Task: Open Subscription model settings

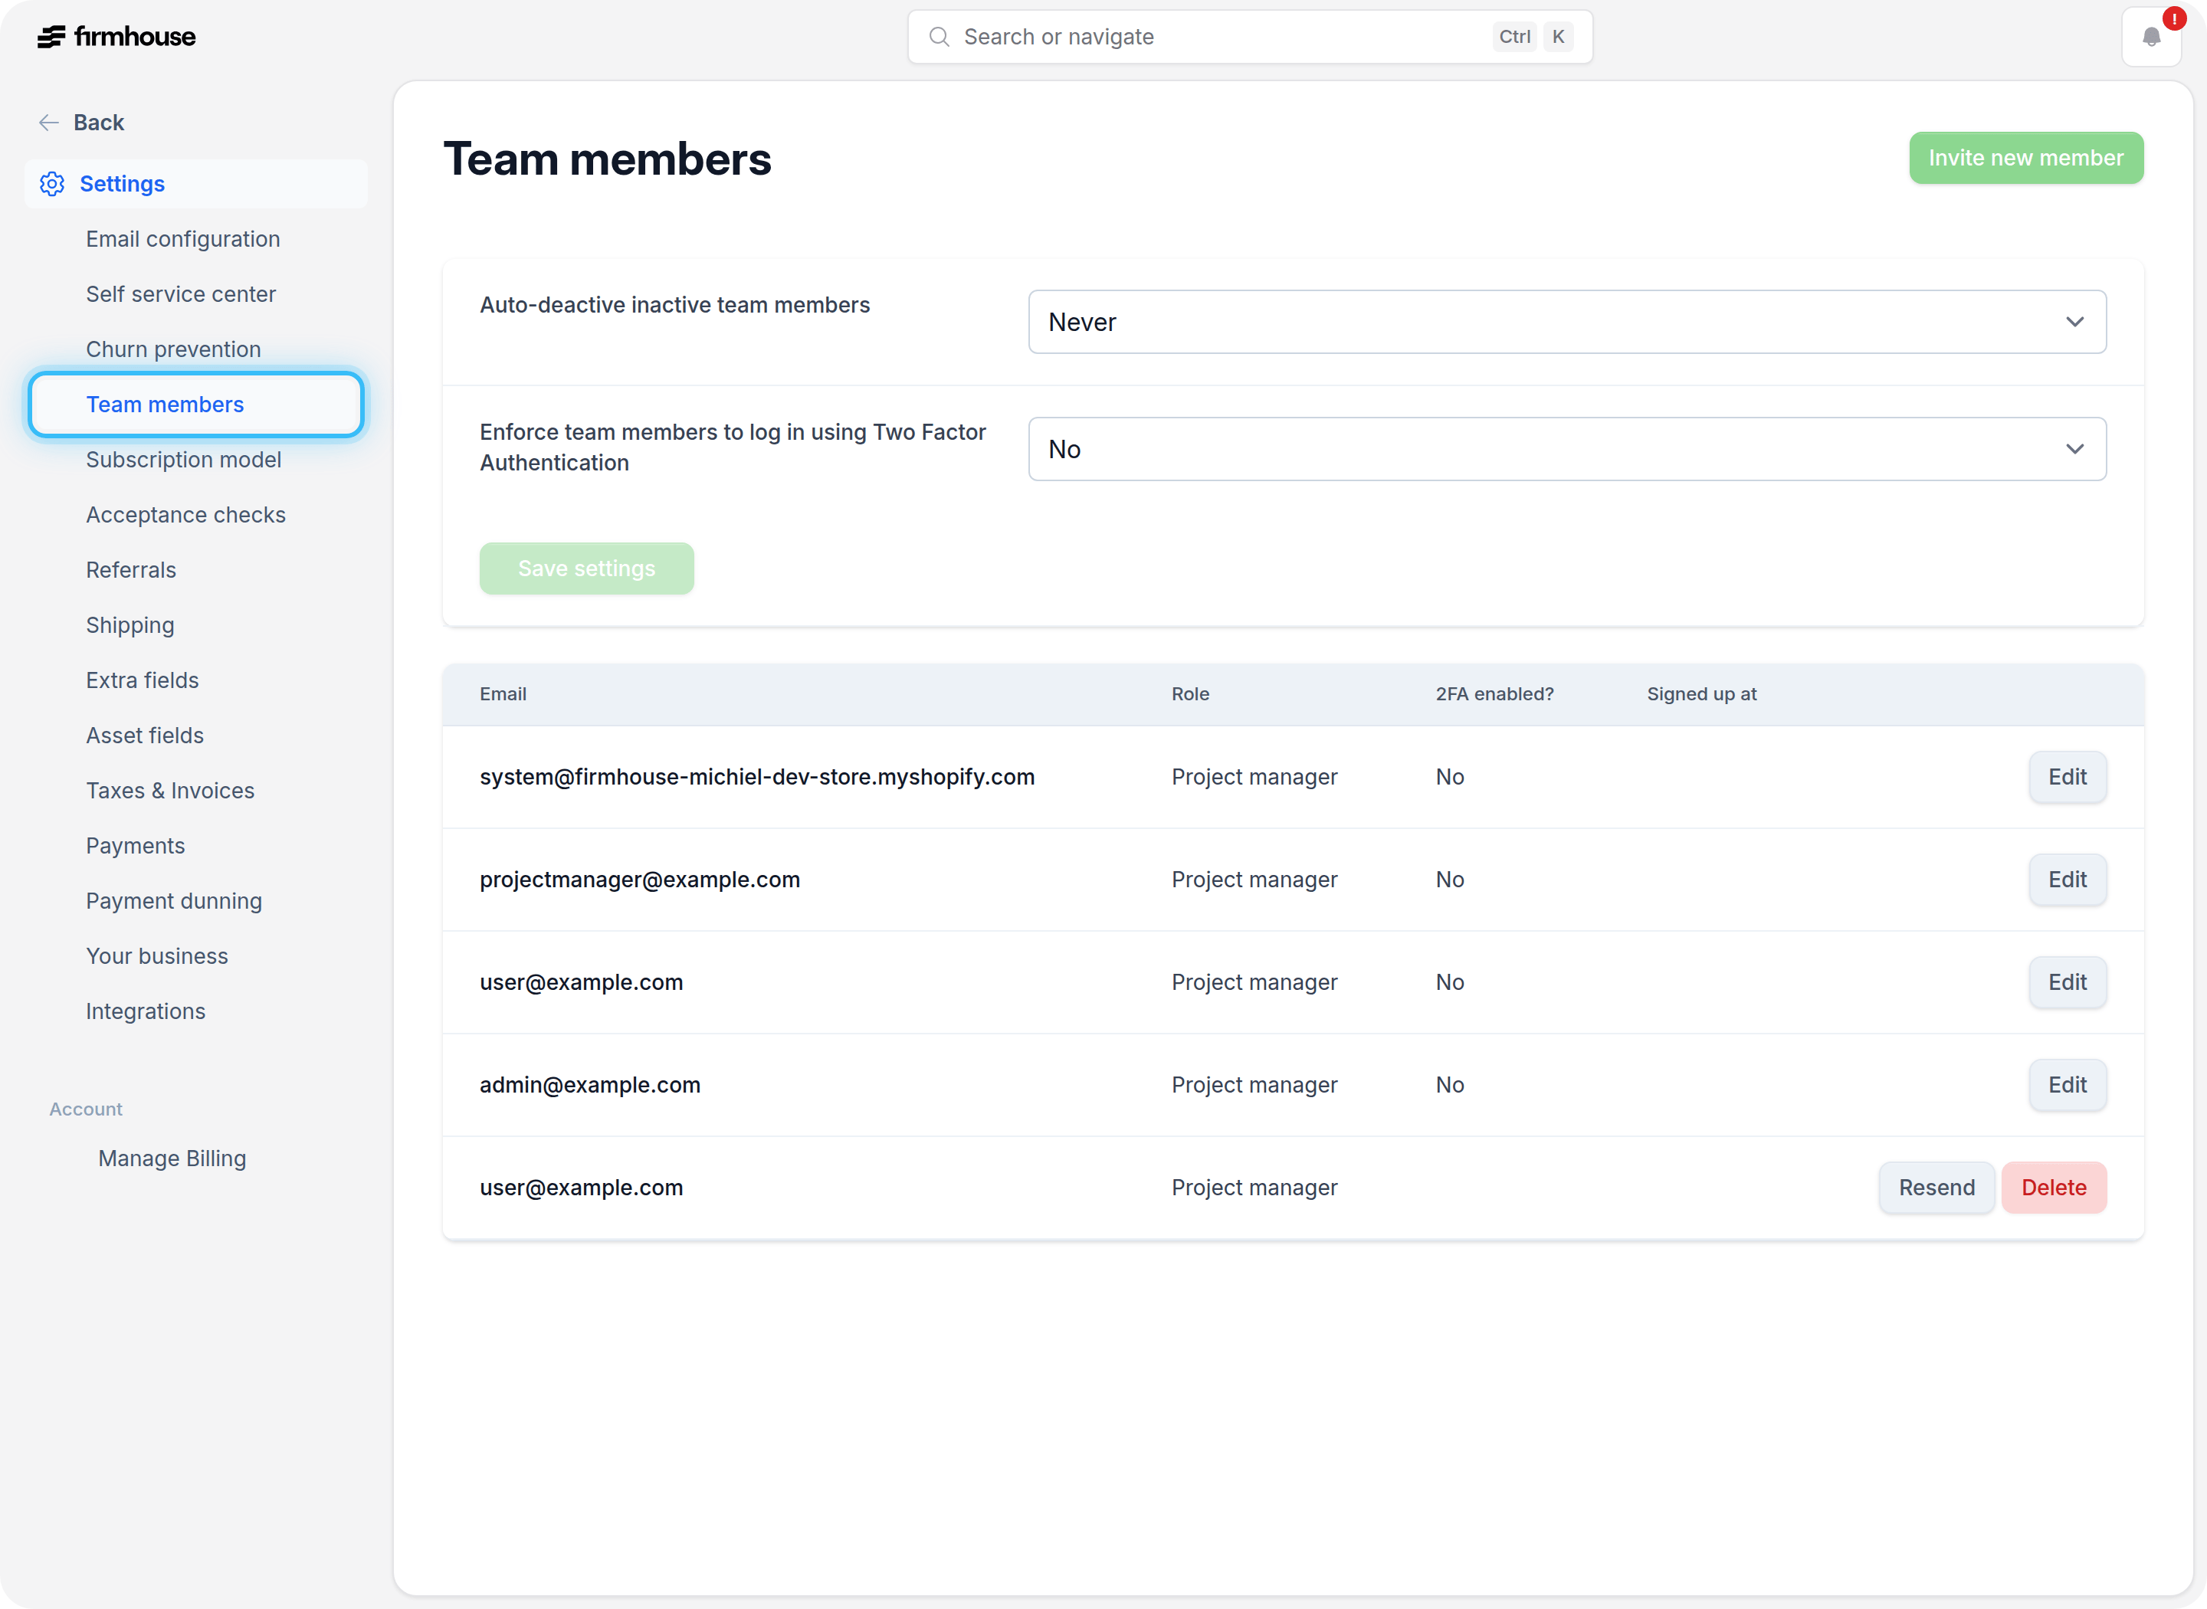Action: click(183, 460)
